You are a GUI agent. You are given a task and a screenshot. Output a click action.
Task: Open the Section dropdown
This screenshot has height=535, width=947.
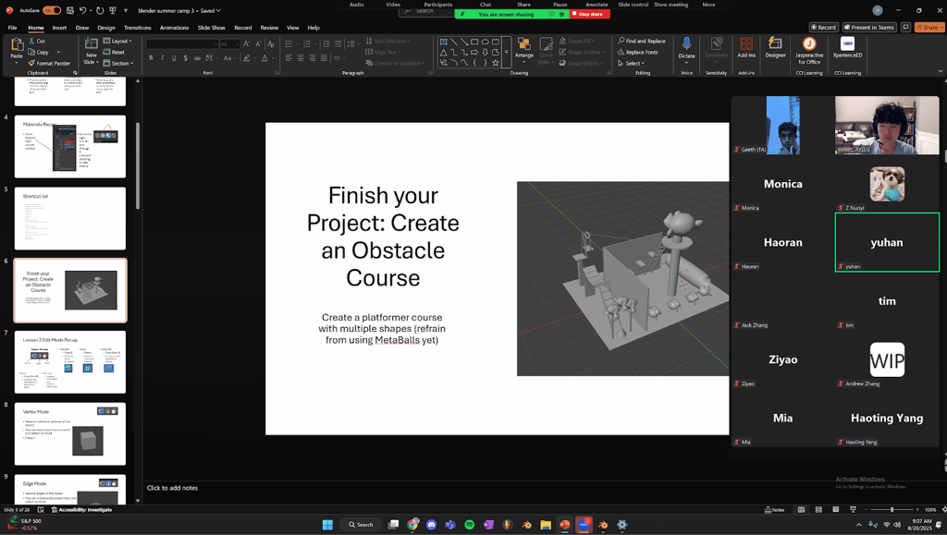click(120, 63)
